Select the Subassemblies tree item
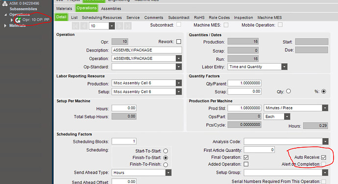Viewport: 338px width, 184px height. [23, 9]
